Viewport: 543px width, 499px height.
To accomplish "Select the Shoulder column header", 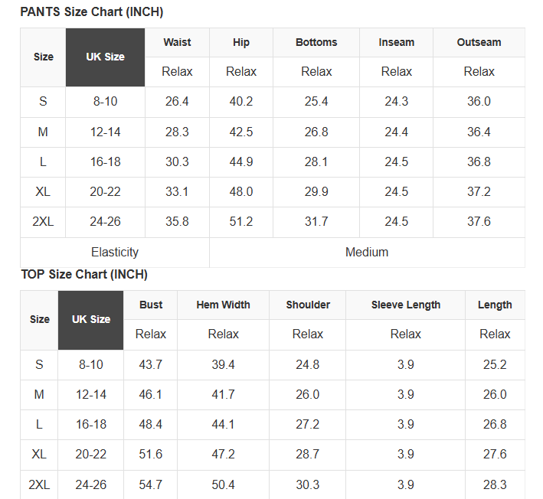I will [307, 305].
